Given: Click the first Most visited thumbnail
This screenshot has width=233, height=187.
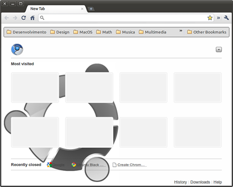Looking at the screenshot, I should pos(35,87).
